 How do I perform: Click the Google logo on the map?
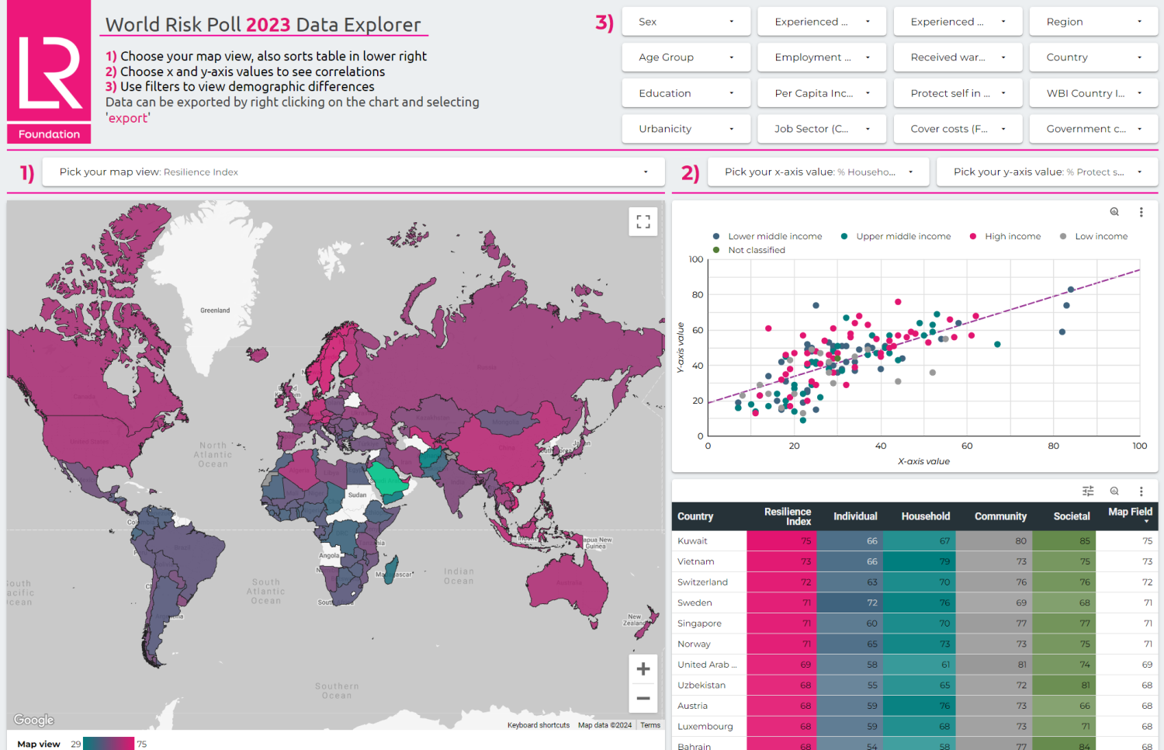pos(33,720)
